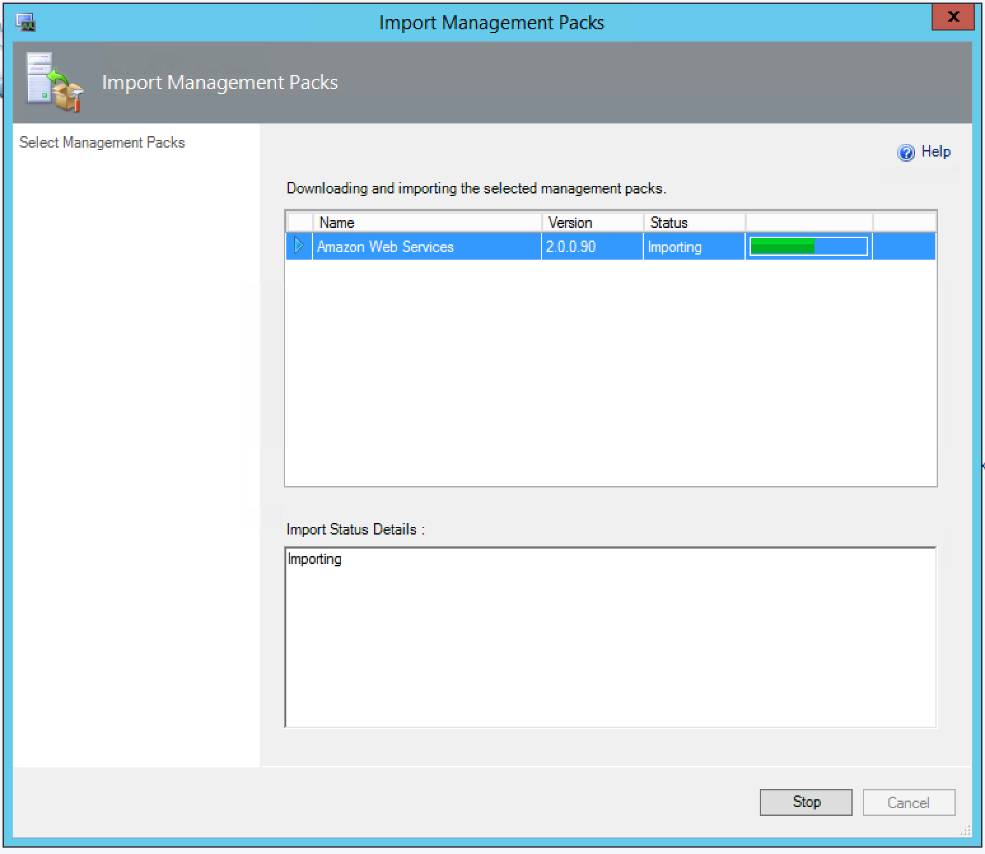Sort by the Status column header

(694, 223)
